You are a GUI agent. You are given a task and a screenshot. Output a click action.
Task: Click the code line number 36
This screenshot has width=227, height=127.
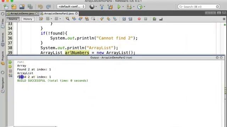click(x=10, y=38)
